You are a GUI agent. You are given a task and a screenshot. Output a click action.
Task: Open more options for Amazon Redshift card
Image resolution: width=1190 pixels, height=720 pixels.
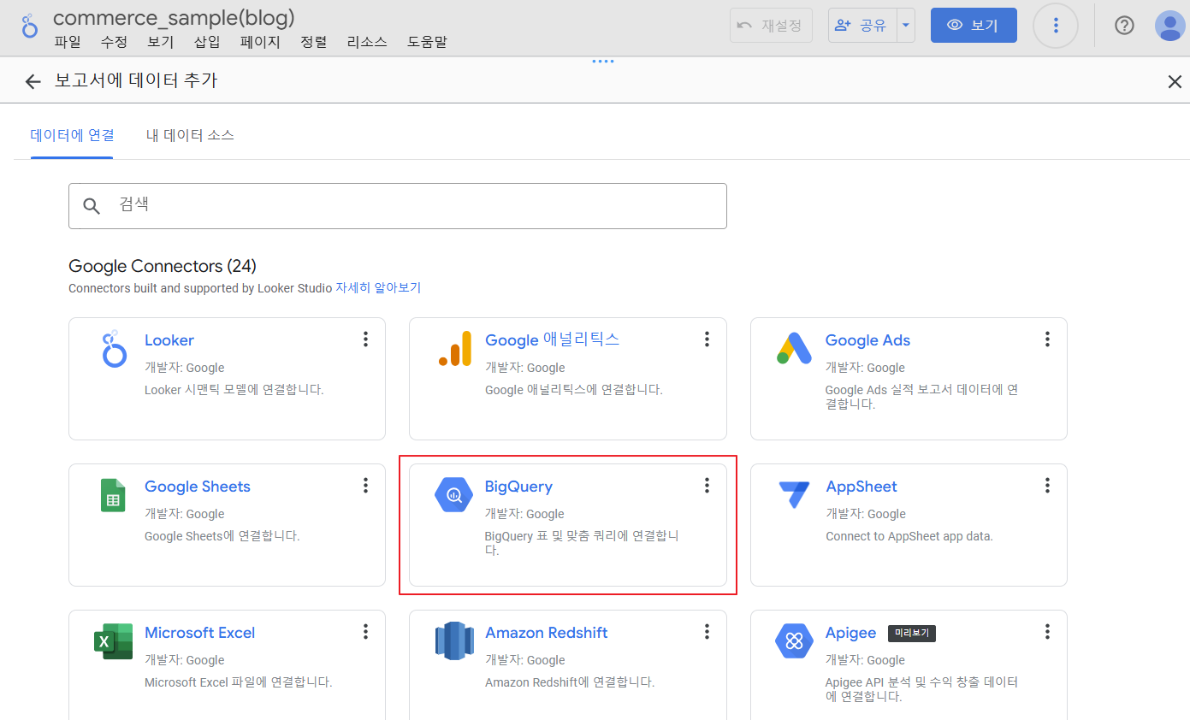707,632
